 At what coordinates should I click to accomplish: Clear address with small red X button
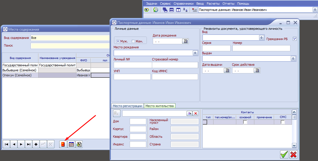click(196, 114)
